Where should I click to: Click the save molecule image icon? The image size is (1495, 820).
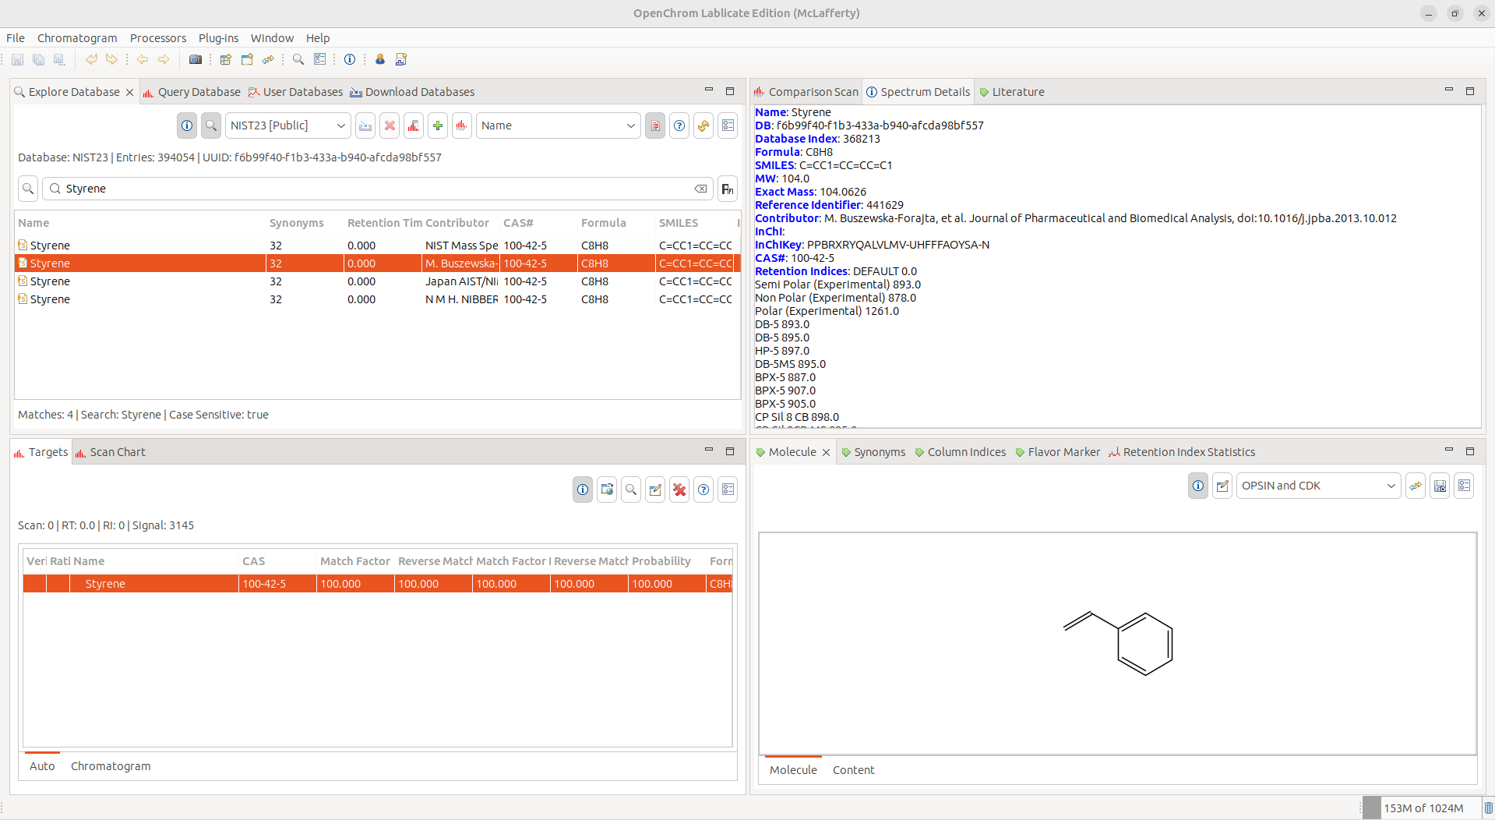(1440, 486)
